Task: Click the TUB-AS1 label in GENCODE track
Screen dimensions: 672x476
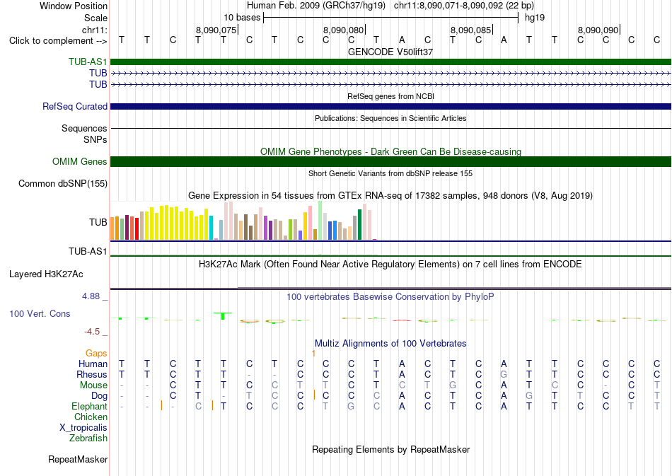Action: tap(88, 62)
